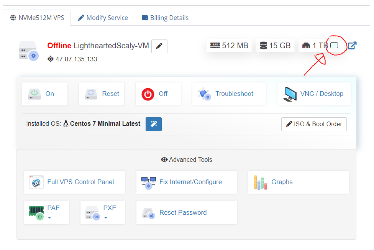Click the green power On icon
This screenshot has height=250, width=374.
tap(34, 94)
